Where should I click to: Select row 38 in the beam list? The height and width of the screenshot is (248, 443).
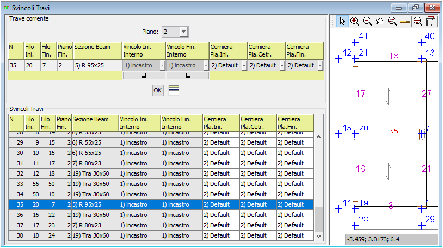[x=161, y=235]
